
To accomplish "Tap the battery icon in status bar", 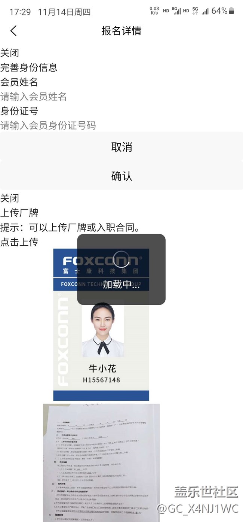I will 231,11.
